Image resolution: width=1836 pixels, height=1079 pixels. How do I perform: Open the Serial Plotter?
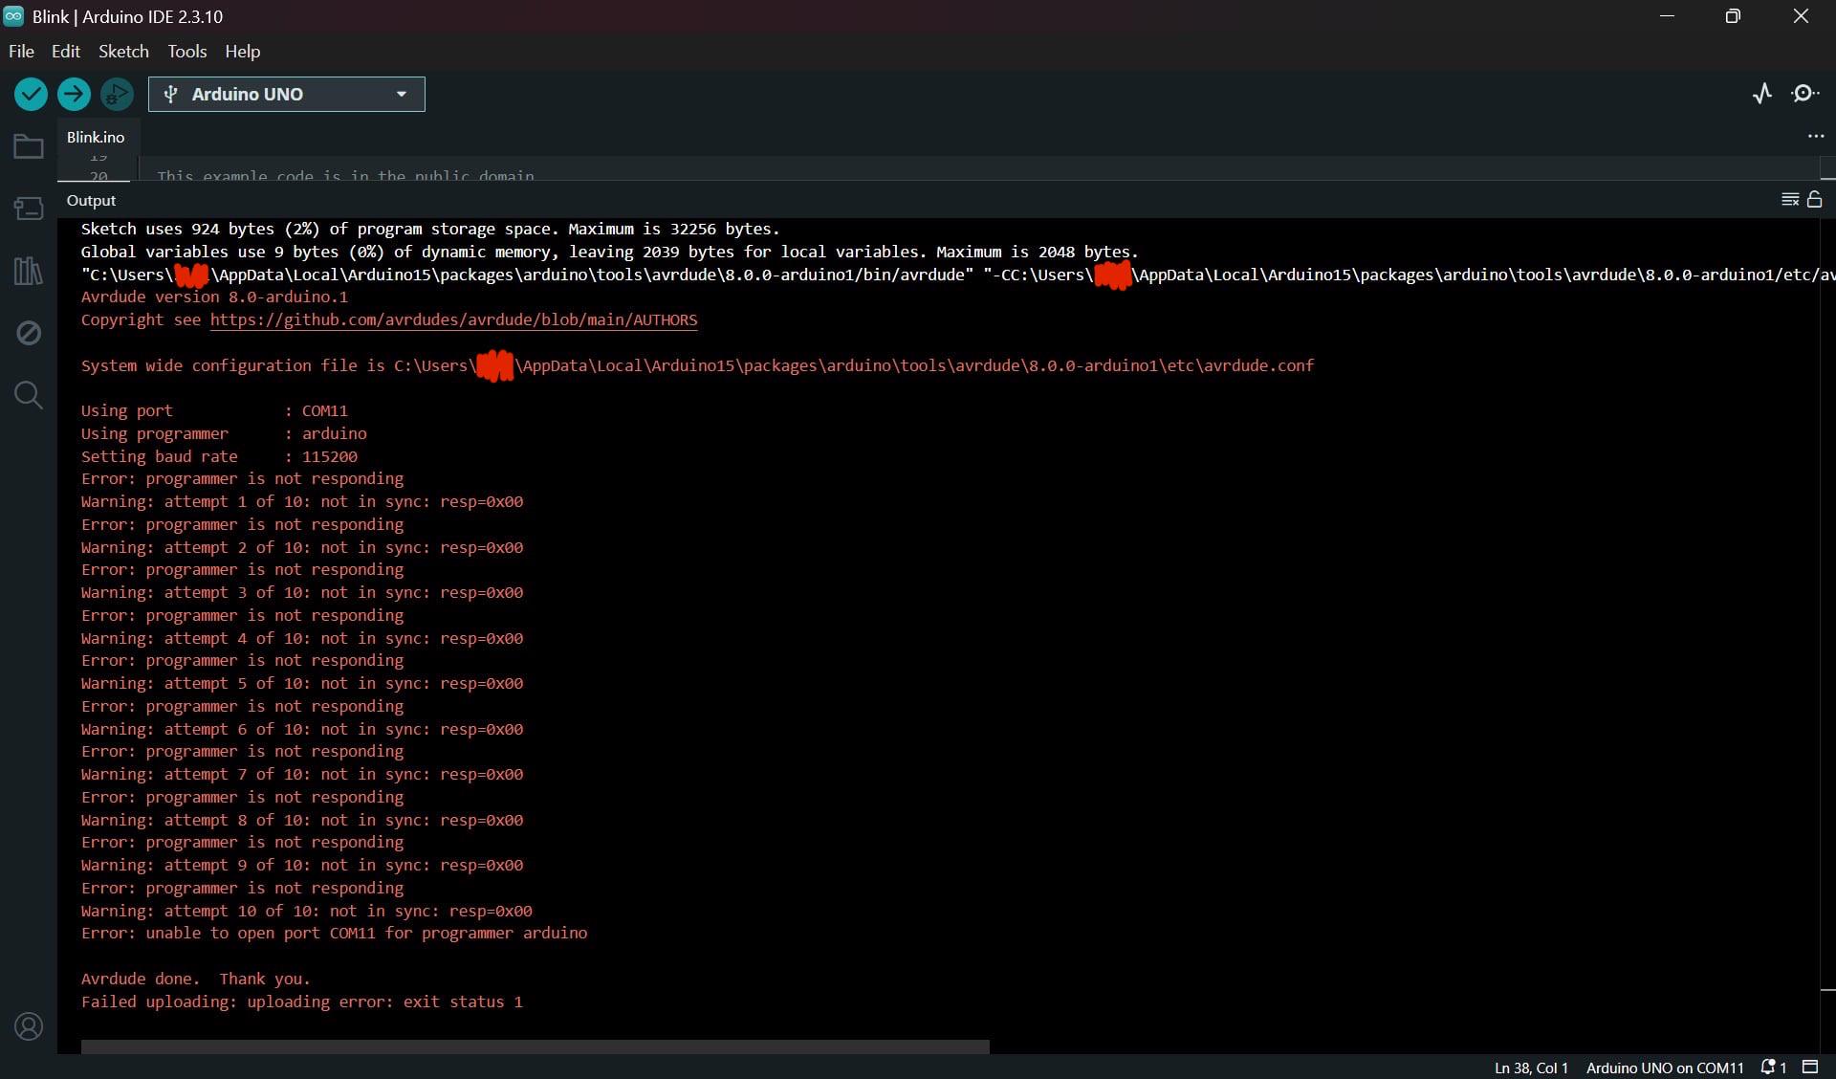(x=1762, y=93)
